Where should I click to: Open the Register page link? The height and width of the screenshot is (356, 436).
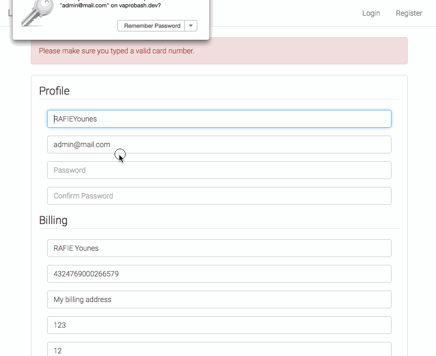click(x=409, y=13)
